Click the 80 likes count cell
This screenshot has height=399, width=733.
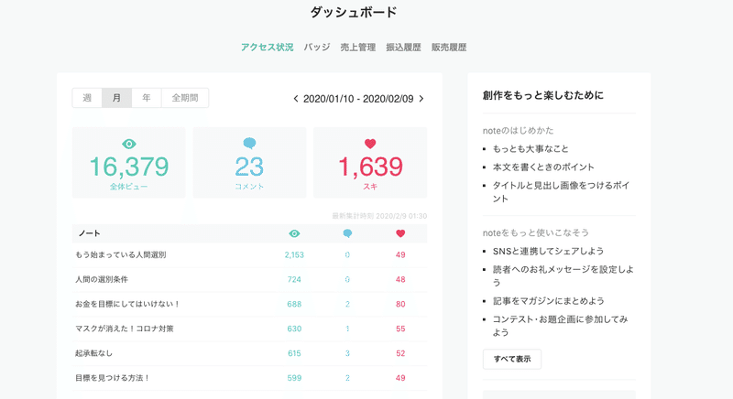[x=400, y=304]
